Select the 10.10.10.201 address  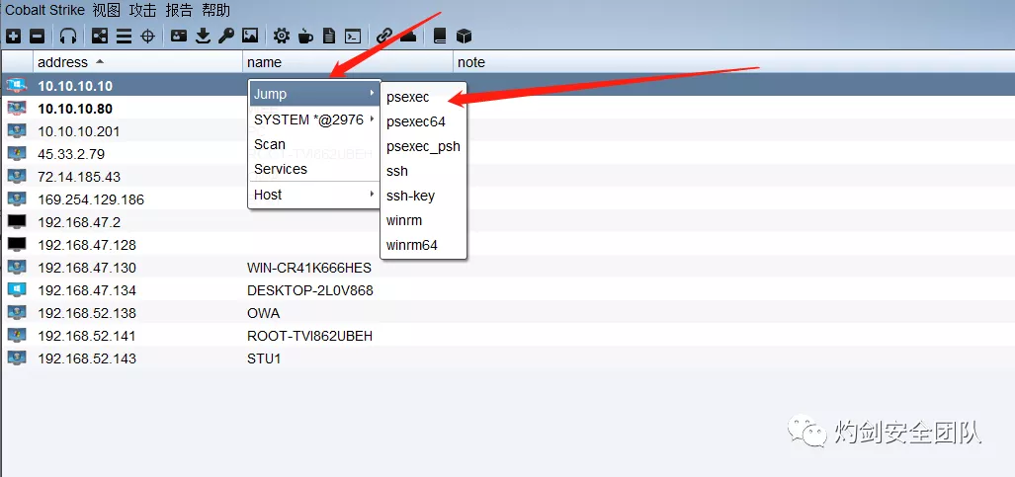79,131
